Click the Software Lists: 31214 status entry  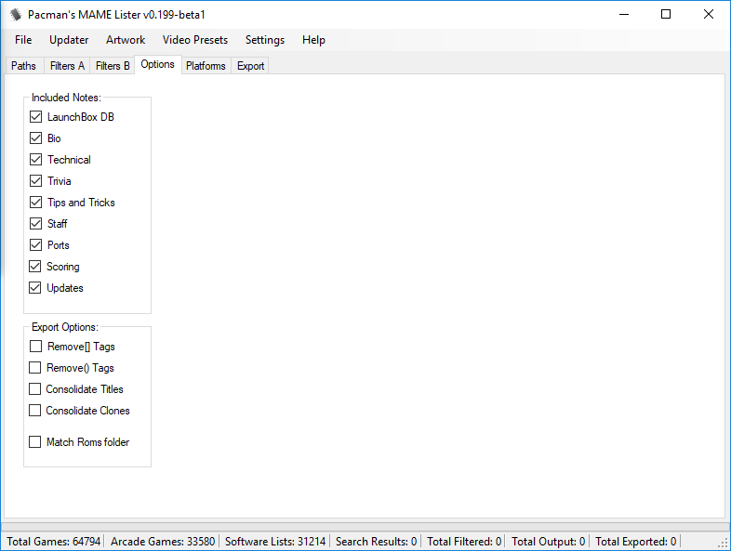[x=275, y=542]
